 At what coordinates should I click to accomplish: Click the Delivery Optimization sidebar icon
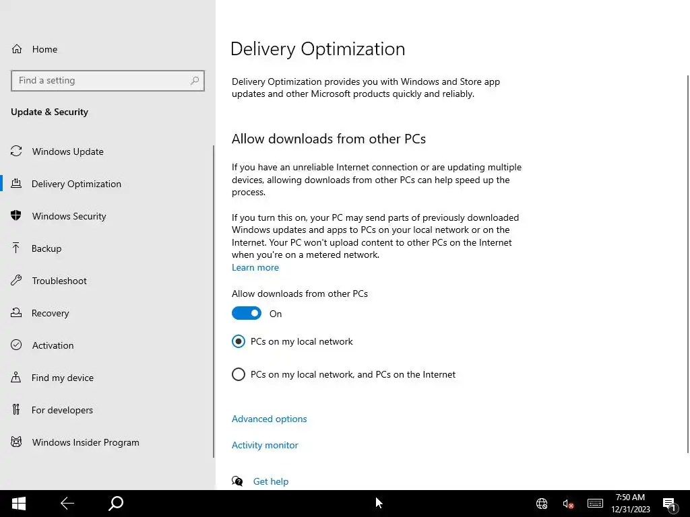point(16,183)
